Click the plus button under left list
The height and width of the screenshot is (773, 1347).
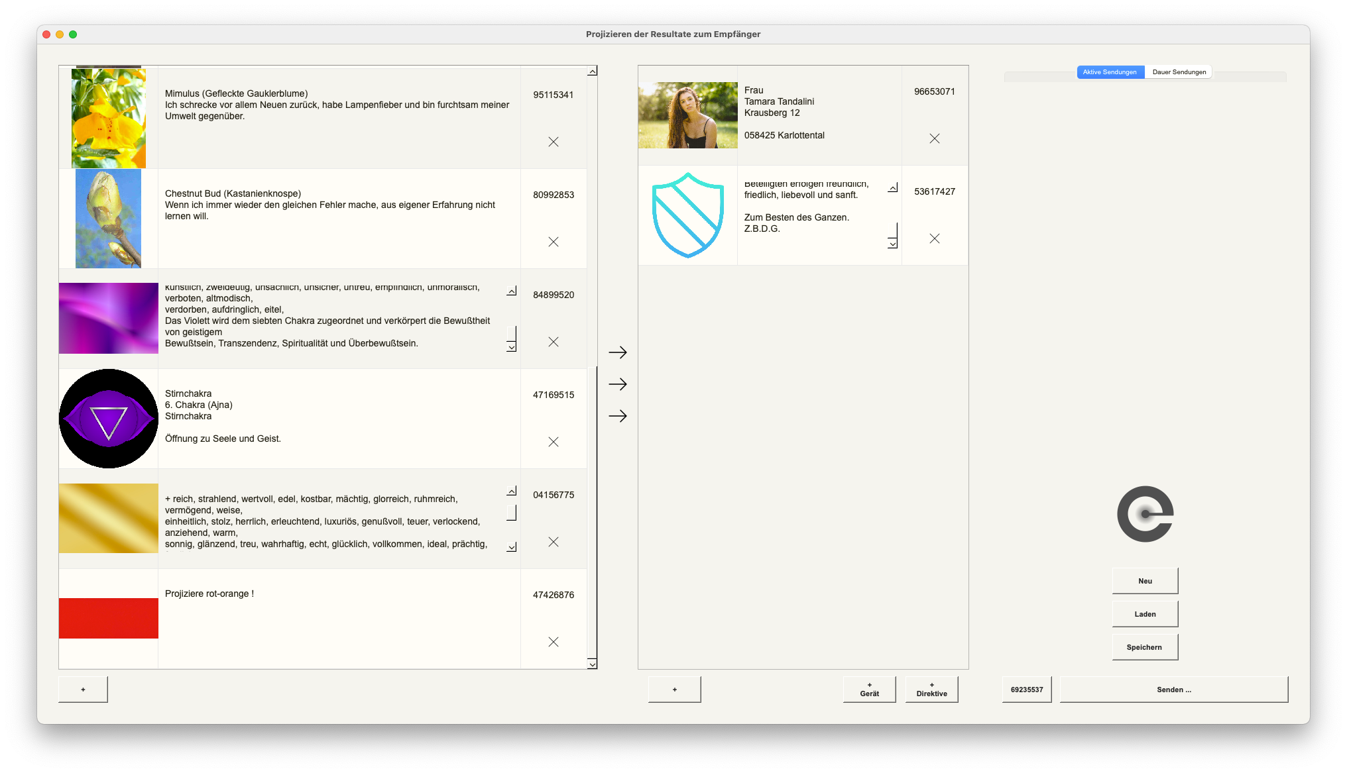tap(83, 690)
